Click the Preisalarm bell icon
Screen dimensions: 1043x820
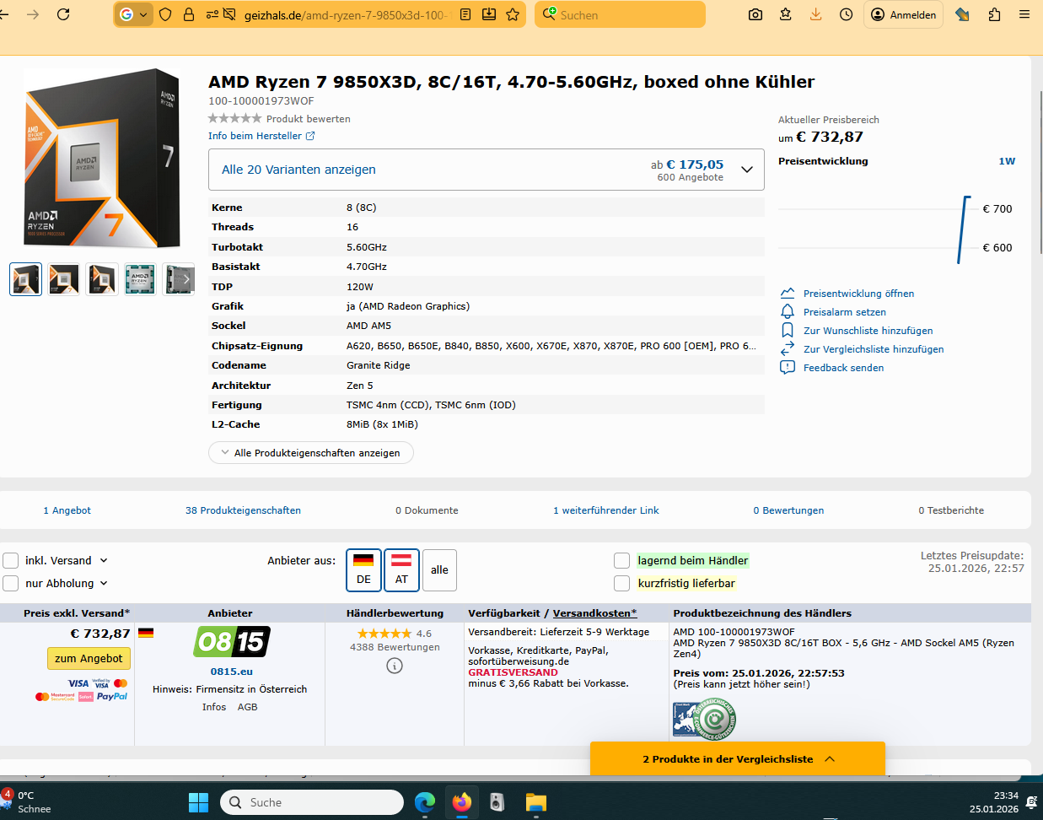pyautogui.click(x=788, y=311)
